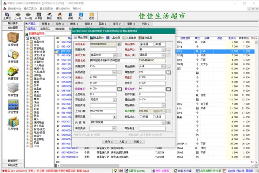Open the 导购提成 dropdown
The image size is (259, 173).
click(x=114, y=100)
